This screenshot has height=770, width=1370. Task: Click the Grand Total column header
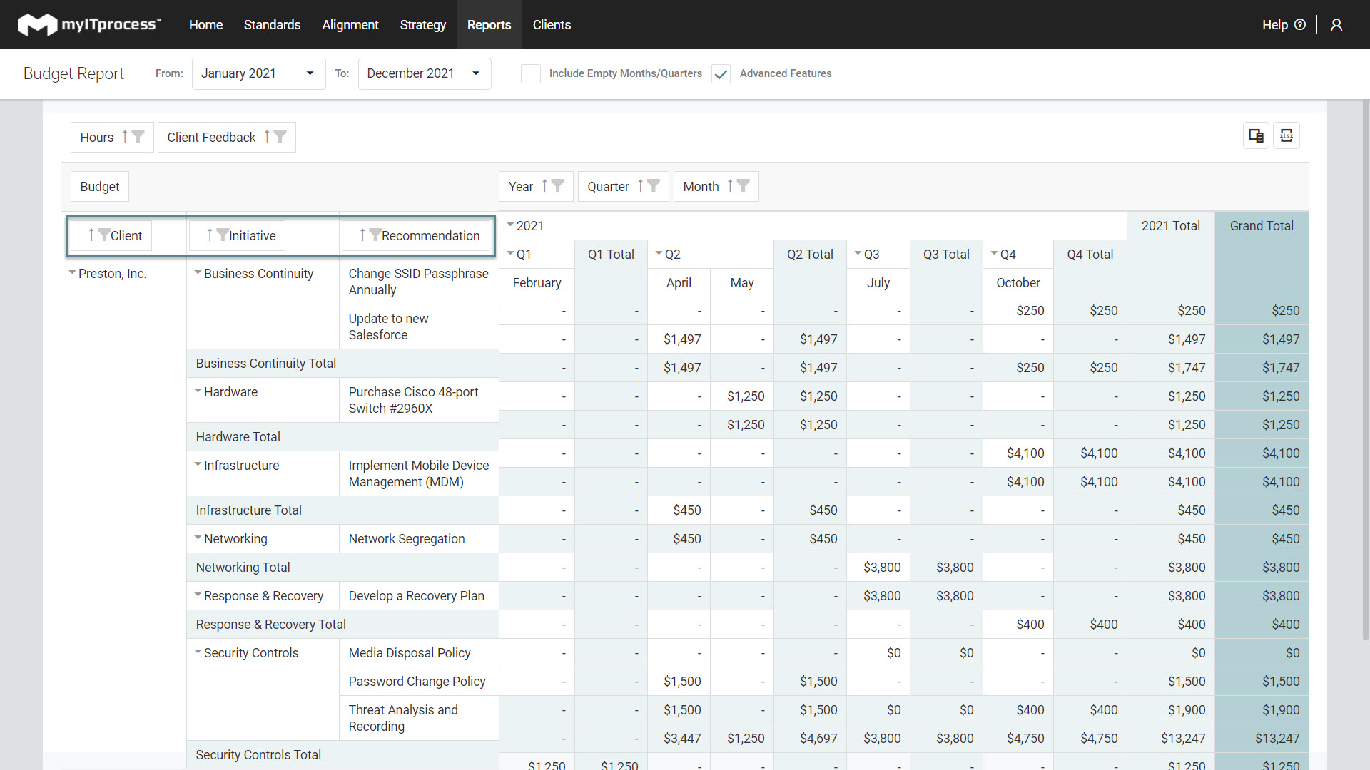click(1262, 225)
